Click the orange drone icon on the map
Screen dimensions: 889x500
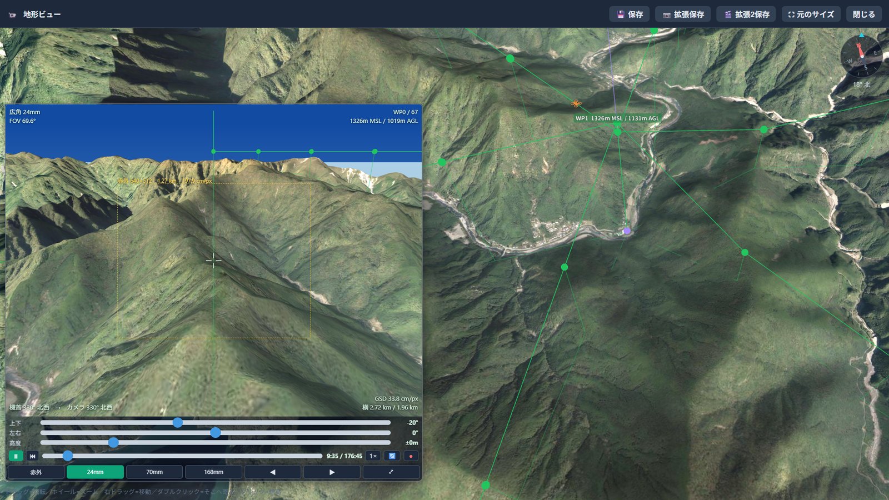tap(576, 103)
